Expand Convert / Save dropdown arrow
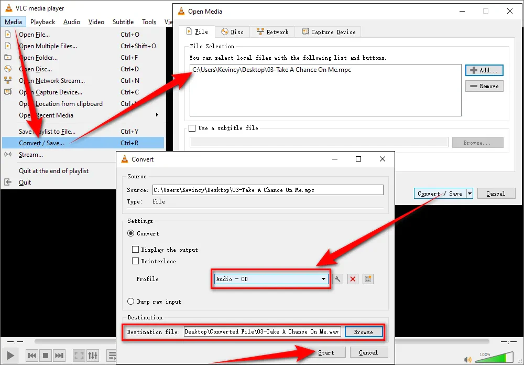 [x=470, y=194]
